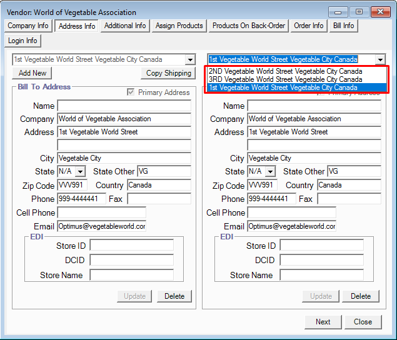Viewport: 397px width, 340px height.
Task: Open the Additional Info tab
Action: [x=125, y=26]
